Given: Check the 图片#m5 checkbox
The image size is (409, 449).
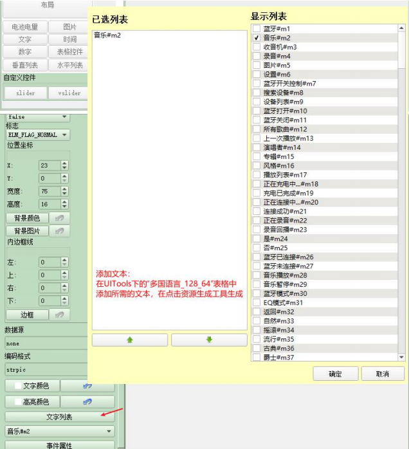Looking at the screenshot, I should 257,65.
